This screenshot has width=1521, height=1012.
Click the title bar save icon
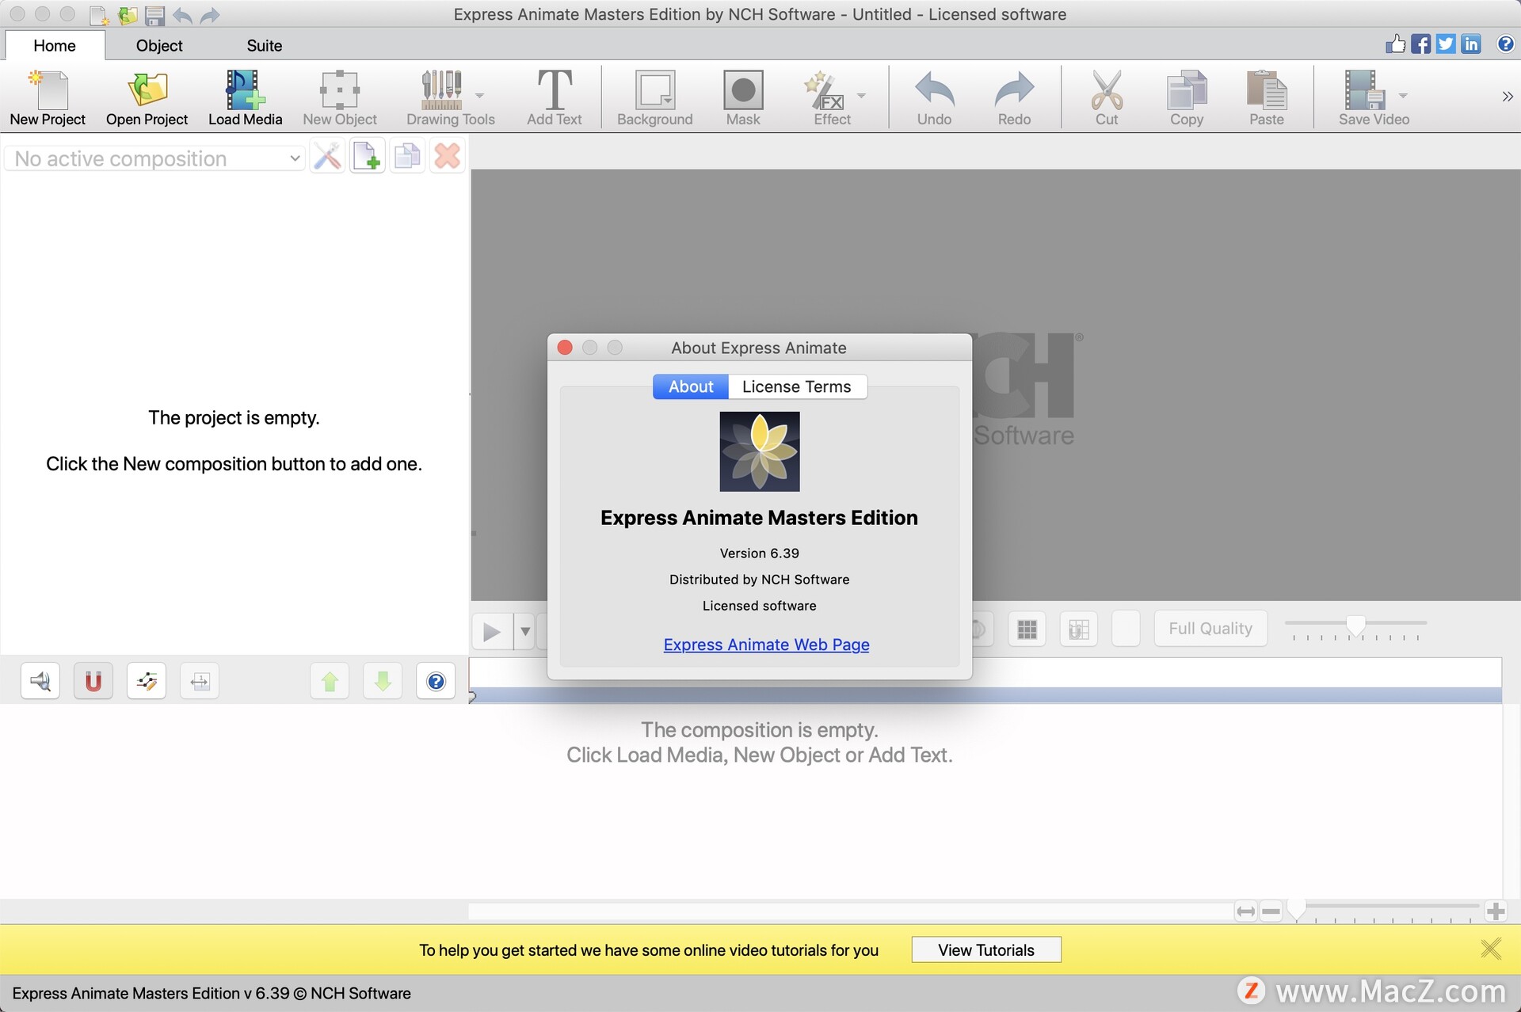point(154,14)
